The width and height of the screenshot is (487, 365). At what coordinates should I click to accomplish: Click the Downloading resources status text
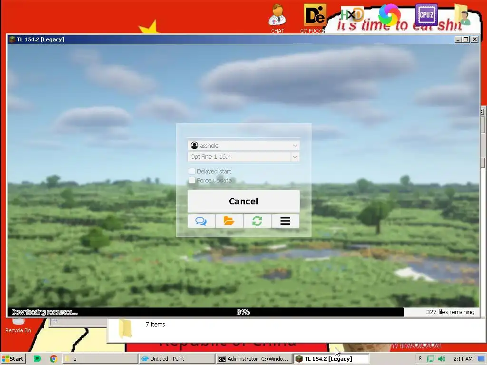pos(45,312)
